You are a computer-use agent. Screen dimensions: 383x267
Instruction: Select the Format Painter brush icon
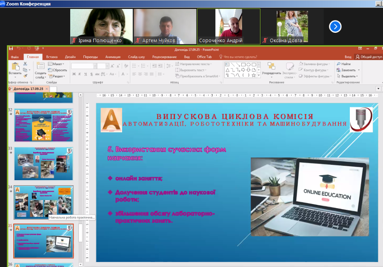pos(26,76)
